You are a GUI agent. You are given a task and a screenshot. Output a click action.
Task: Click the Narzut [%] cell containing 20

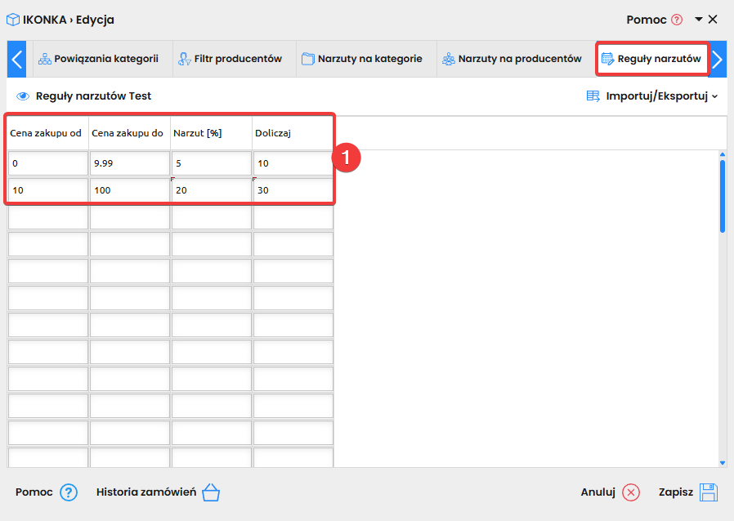[x=211, y=190]
